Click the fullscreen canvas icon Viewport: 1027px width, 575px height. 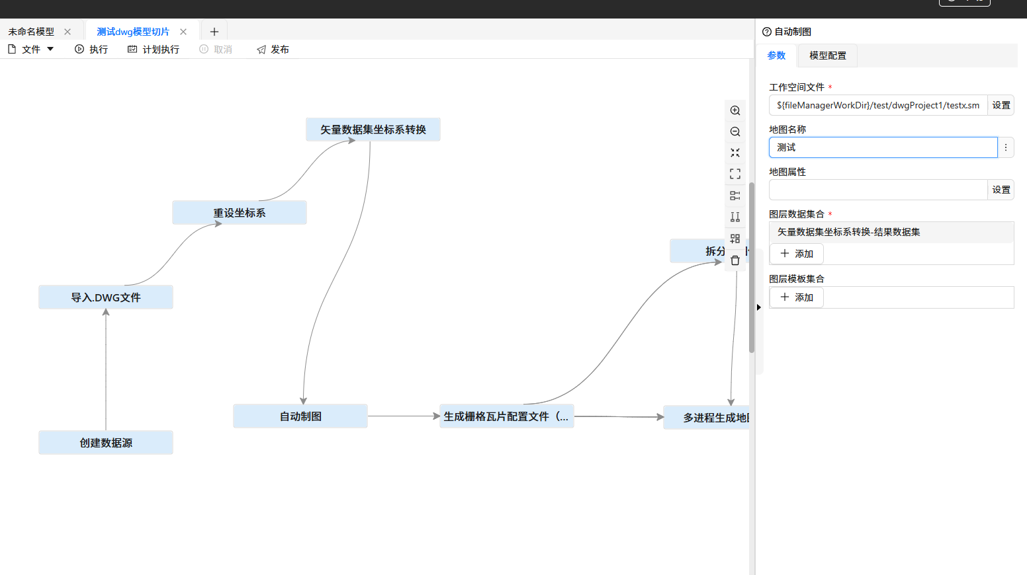[735, 174]
